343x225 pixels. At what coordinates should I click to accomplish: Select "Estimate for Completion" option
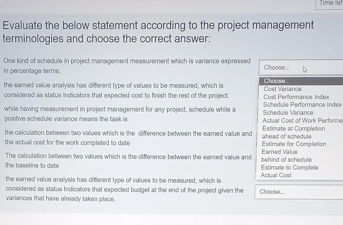(294, 144)
